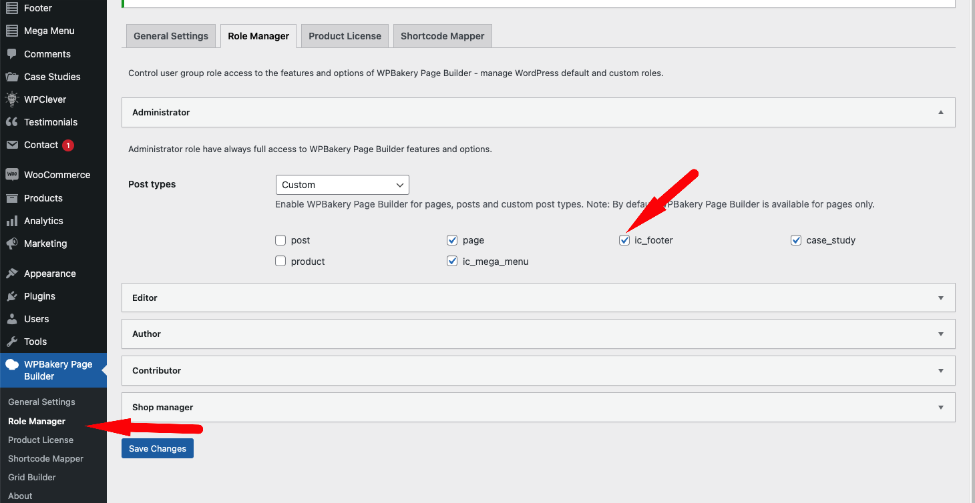Image resolution: width=975 pixels, height=503 pixels.
Task: Click the Editor role heading text
Action: point(145,298)
